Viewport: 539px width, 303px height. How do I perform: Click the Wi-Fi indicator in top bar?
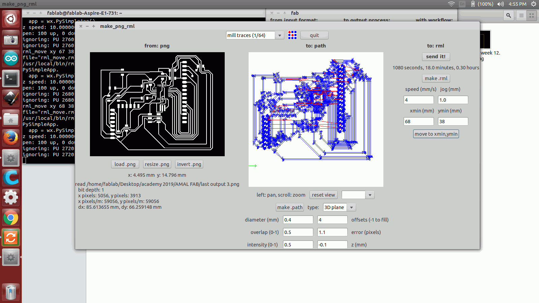point(451,4)
